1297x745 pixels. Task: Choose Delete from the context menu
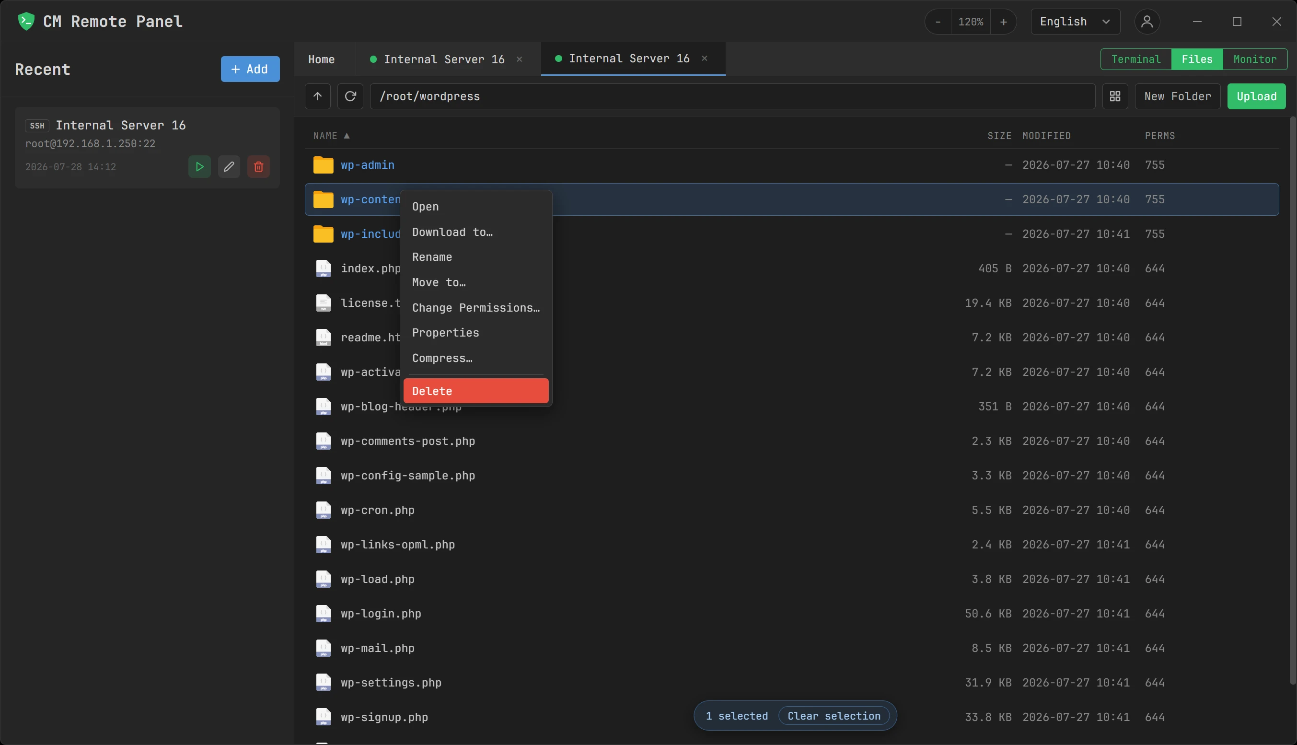point(475,391)
